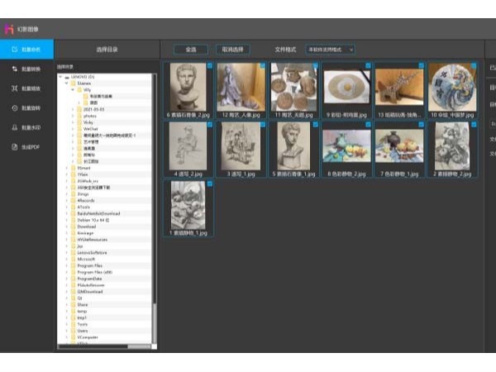Uncheck the 6 素描石膏像_2.jpg checkbox
This screenshot has width=496, height=372.
tap(210, 65)
